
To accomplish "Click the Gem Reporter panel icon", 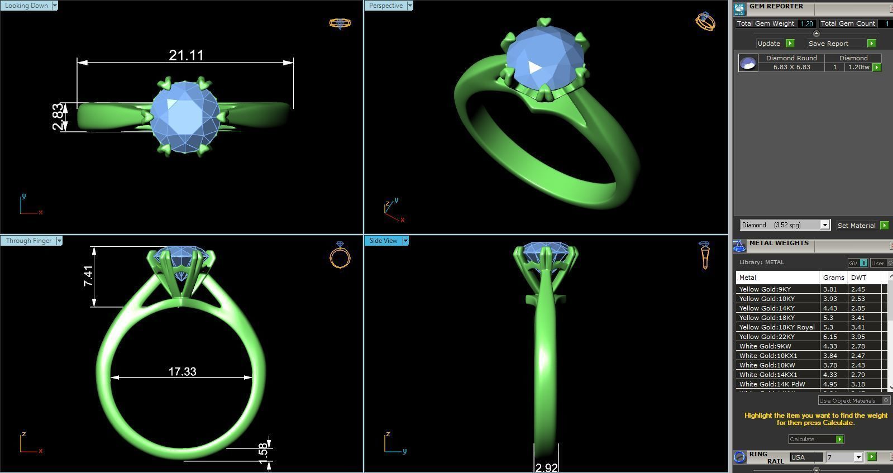I will point(739,9).
